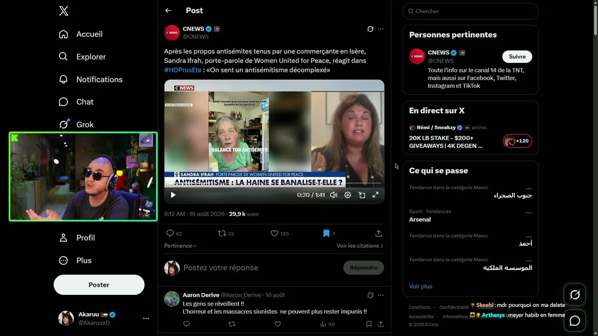Click the Postez votre réponse field
The height and width of the screenshot is (336, 598).
point(259,268)
